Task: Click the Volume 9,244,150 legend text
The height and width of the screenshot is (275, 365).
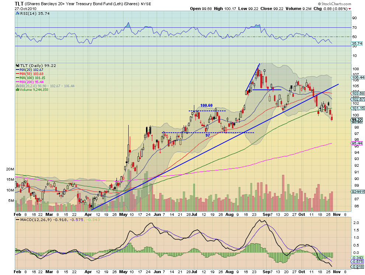Action: (x=34, y=90)
